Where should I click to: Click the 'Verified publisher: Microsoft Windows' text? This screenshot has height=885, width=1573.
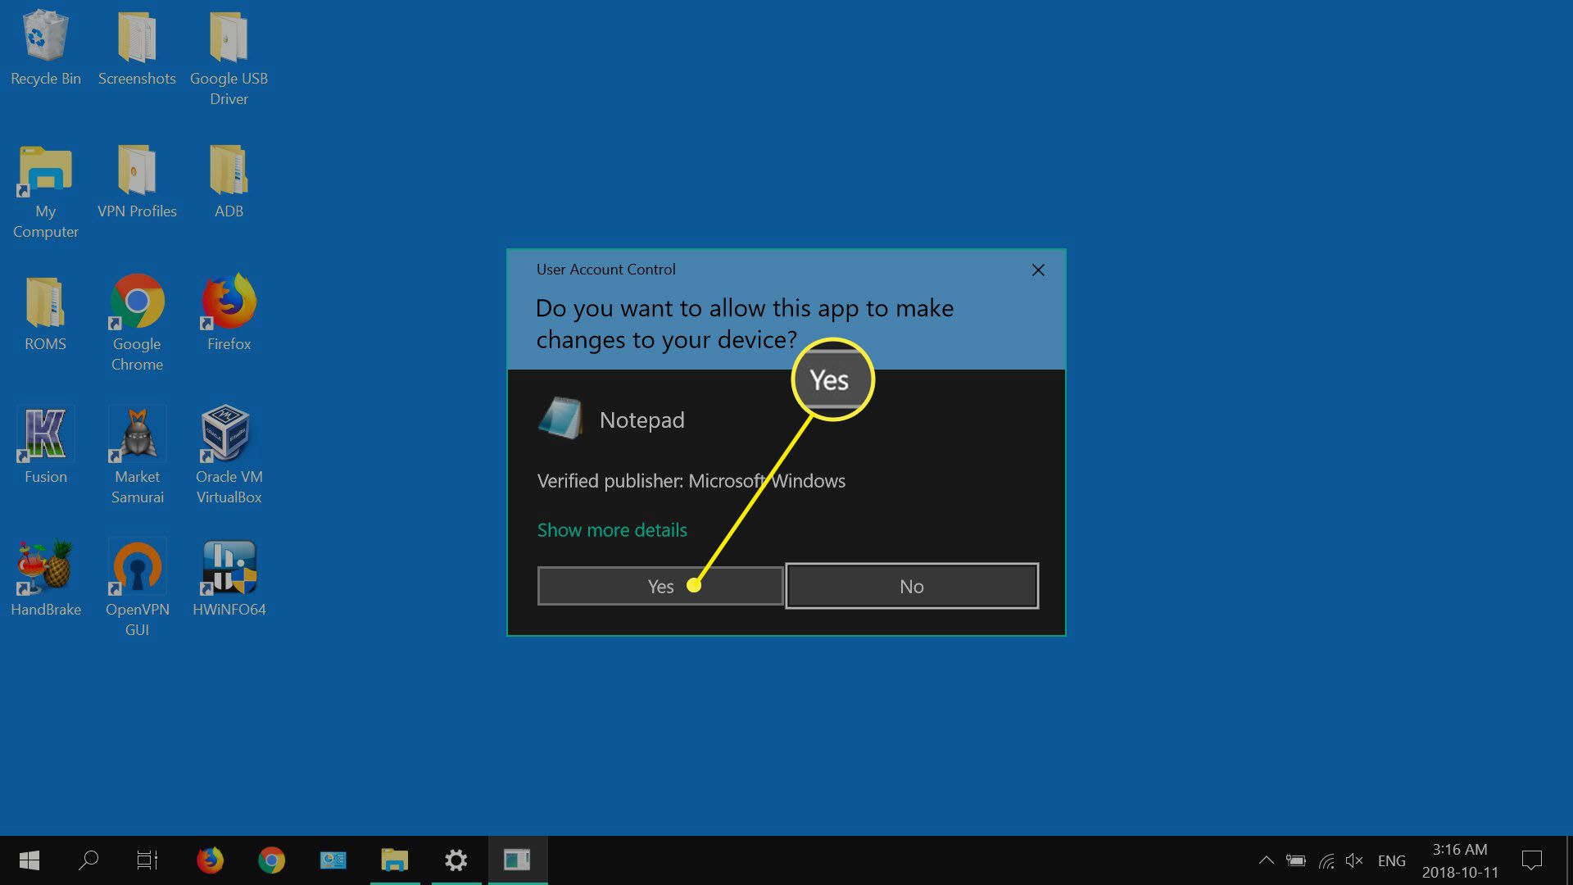(x=691, y=481)
